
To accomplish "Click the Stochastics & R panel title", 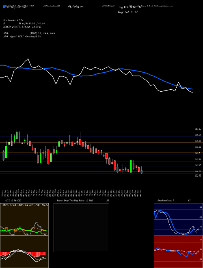I will [166, 201].
